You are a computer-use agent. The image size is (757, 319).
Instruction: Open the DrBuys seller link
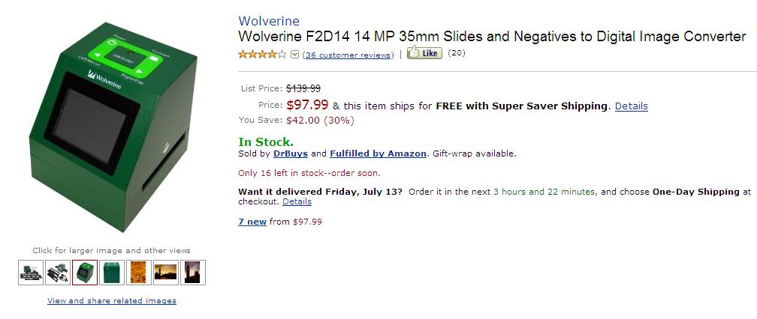(x=291, y=154)
